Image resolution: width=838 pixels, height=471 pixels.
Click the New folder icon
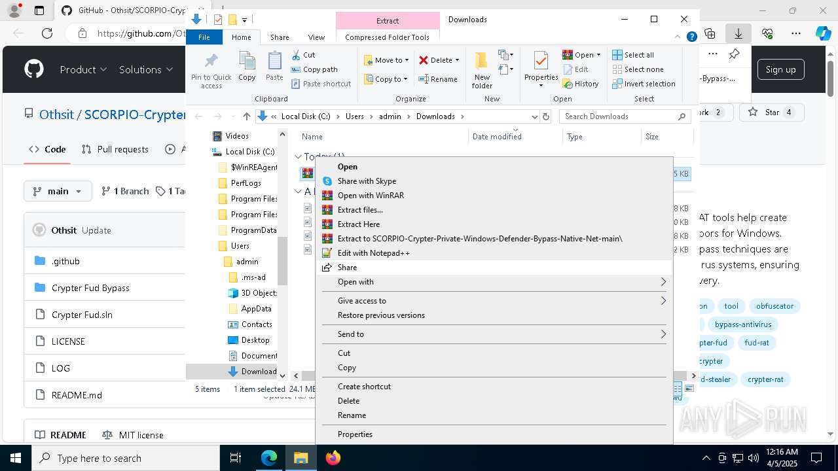482,70
